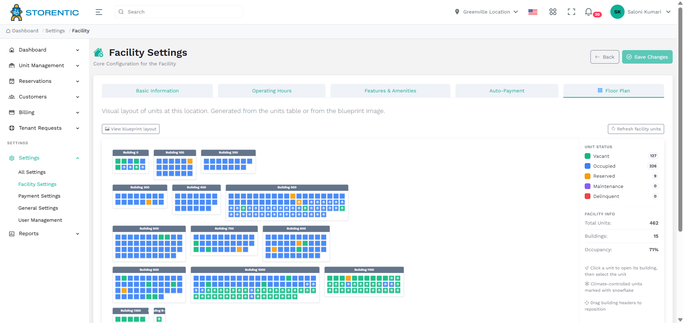Click the US flag language icon
The height and width of the screenshot is (323, 683).
[533, 12]
